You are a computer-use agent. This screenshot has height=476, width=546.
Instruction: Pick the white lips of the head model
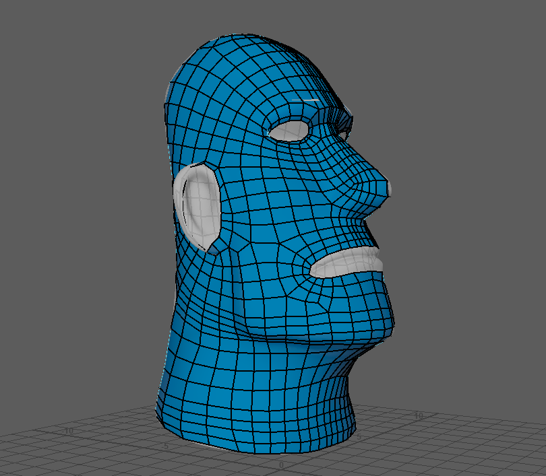pyautogui.click(x=346, y=261)
